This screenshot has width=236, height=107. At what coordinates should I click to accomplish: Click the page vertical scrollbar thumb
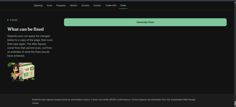coord(235,103)
